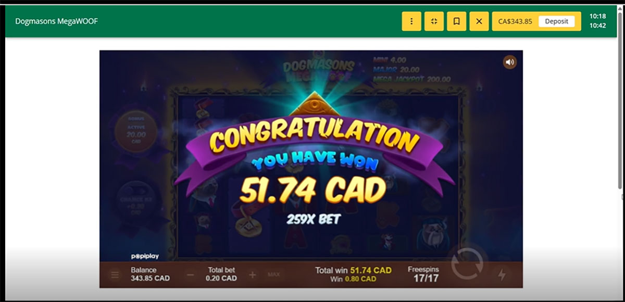Bookmark this game with the bookmark icon
Screen dimensions: 625x302
click(456, 21)
